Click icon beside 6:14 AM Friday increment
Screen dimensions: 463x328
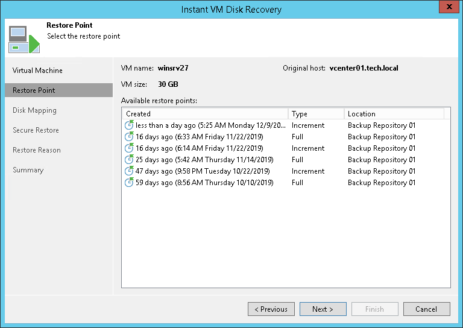(129, 148)
